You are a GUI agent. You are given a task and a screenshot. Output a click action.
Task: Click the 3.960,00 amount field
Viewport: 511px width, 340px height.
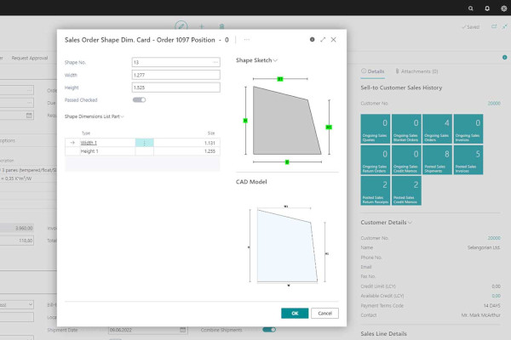pos(16,228)
